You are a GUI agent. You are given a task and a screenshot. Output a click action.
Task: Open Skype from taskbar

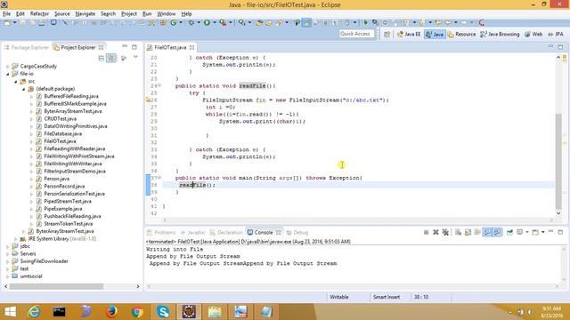(163, 312)
